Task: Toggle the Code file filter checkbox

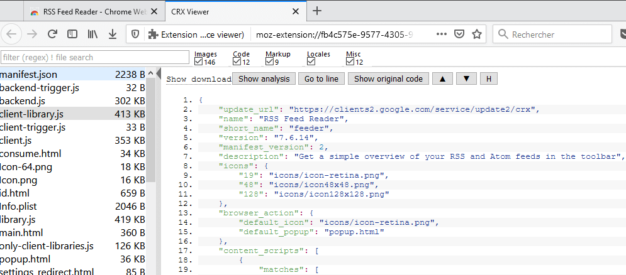Action: 237,62
